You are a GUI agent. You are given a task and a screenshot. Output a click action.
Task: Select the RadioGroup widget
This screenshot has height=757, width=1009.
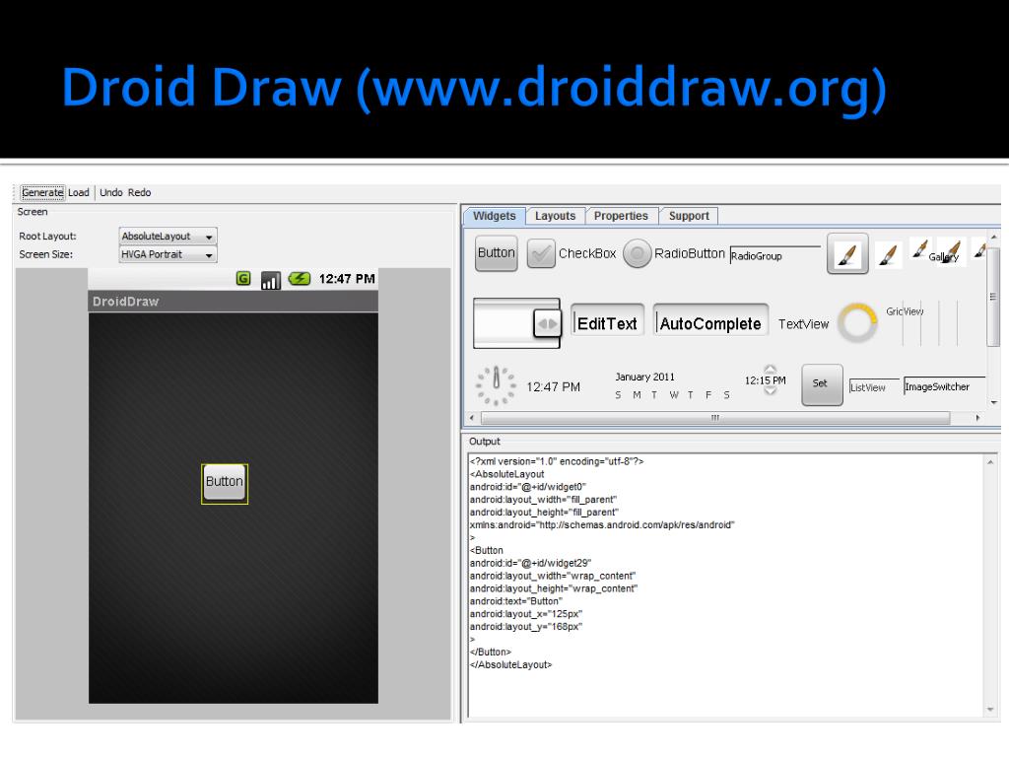point(775,255)
